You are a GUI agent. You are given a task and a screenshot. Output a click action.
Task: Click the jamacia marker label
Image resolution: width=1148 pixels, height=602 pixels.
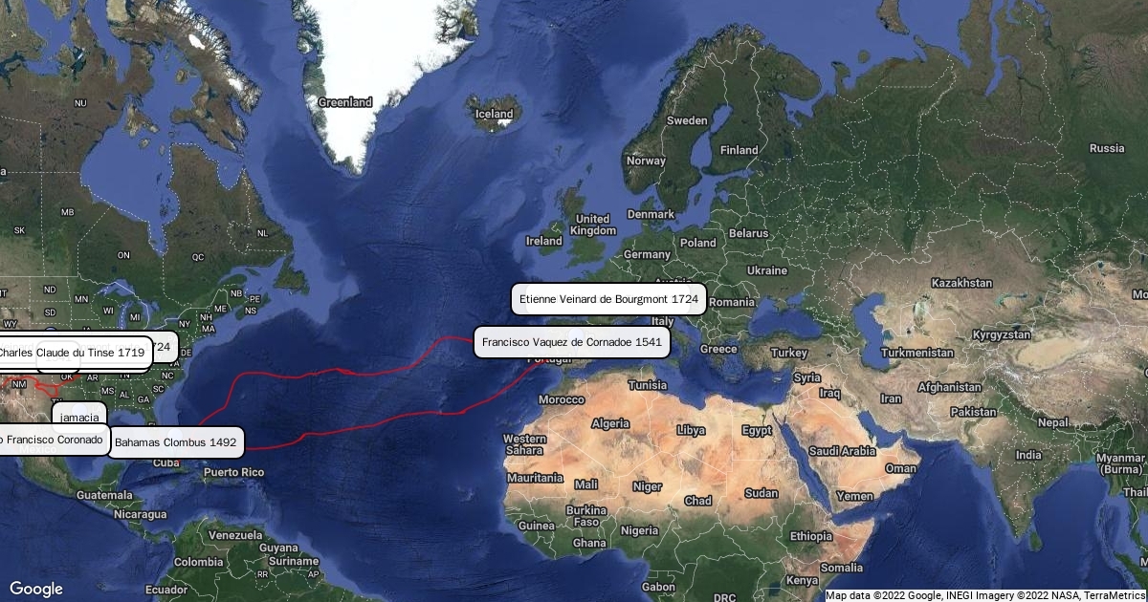pos(79,418)
